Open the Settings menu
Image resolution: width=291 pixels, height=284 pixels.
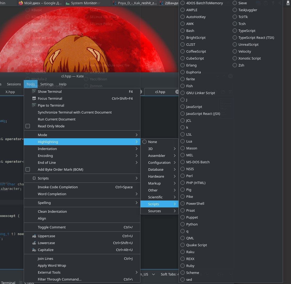tap(47, 84)
